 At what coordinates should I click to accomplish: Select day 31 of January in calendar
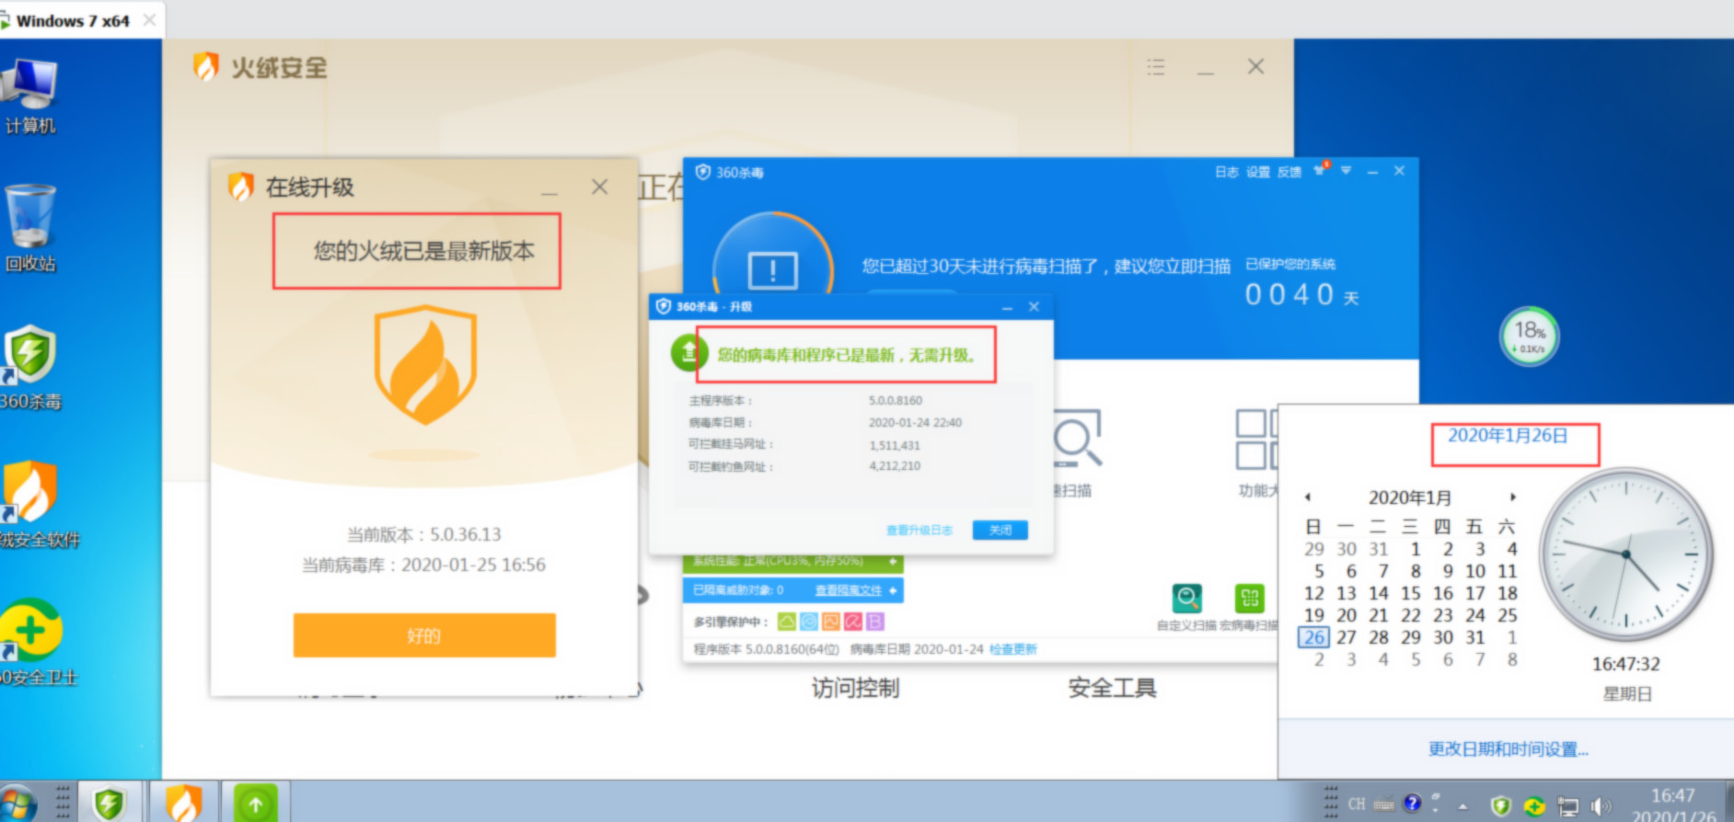coord(1475,637)
